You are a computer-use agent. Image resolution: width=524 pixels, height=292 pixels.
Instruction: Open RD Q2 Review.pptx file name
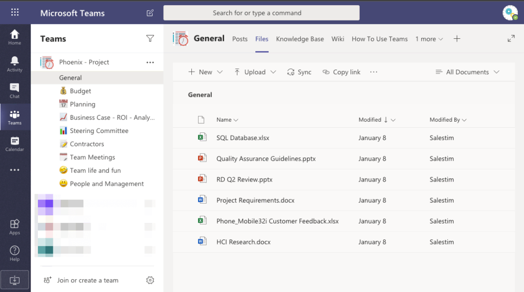click(x=244, y=179)
